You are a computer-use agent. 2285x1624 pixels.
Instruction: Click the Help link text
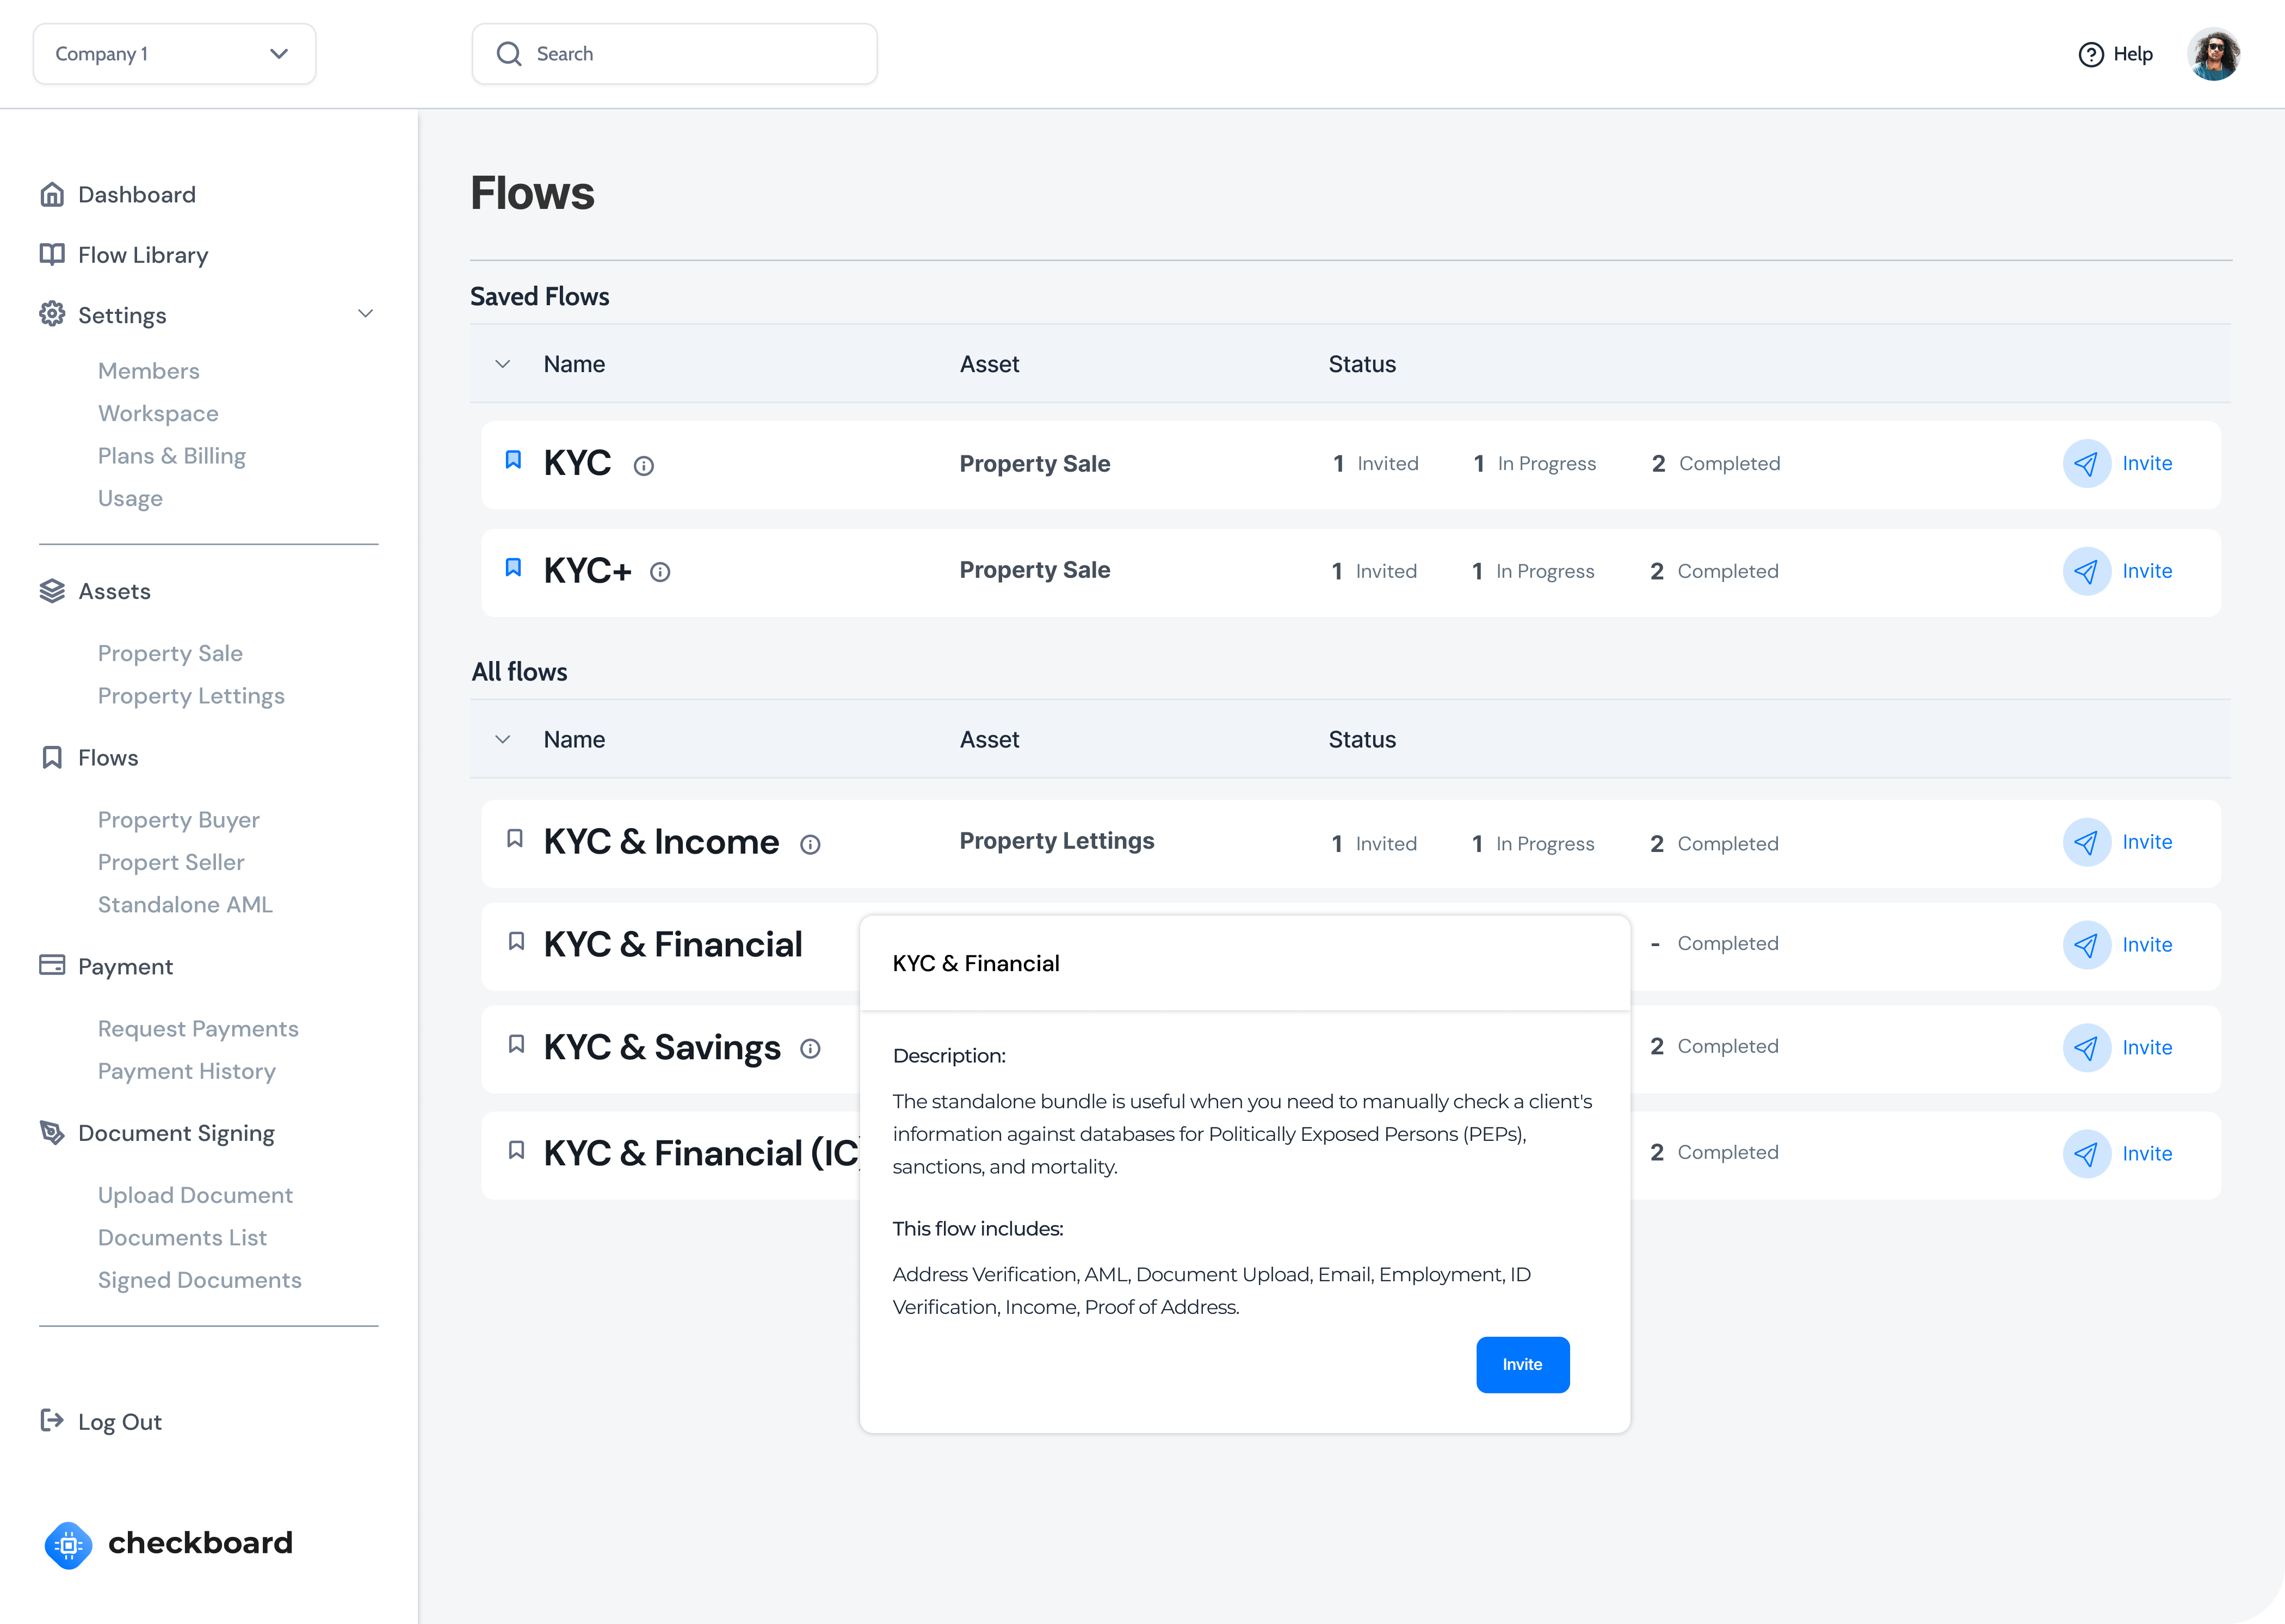coord(2133,54)
